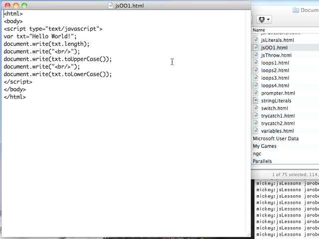The height and width of the screenshot is (239, 319).
Task: Select loops3.html in Finder list
Action: pos(275,78)
